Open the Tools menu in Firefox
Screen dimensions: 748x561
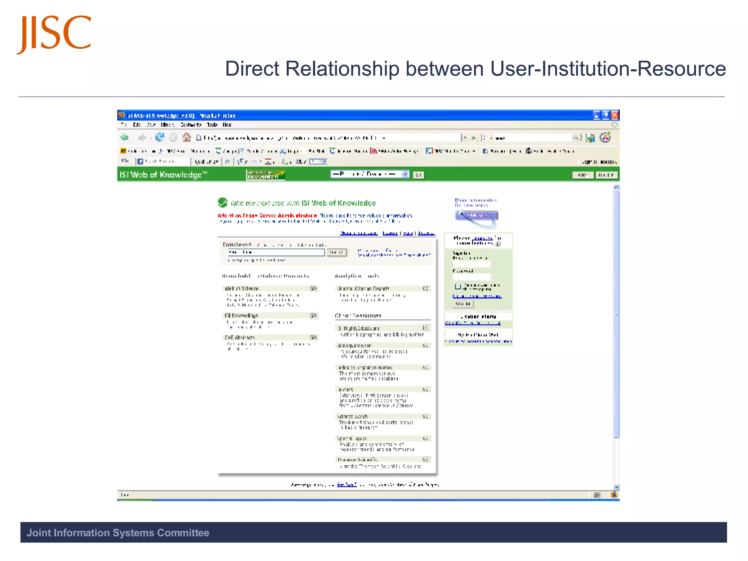click(212, 125)
